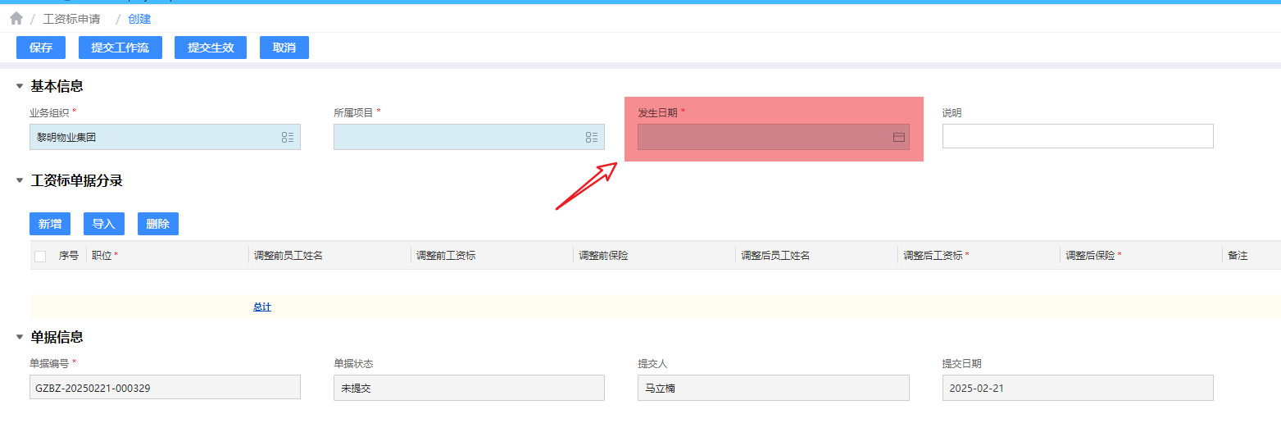Viewport: 1281px width, 423px height.
Task: Click the 发生日期 date field
Action: point(774,137)
